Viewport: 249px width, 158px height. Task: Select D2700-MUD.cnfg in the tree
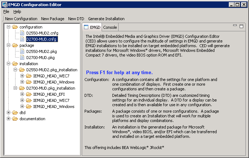(x=41, y=39)
